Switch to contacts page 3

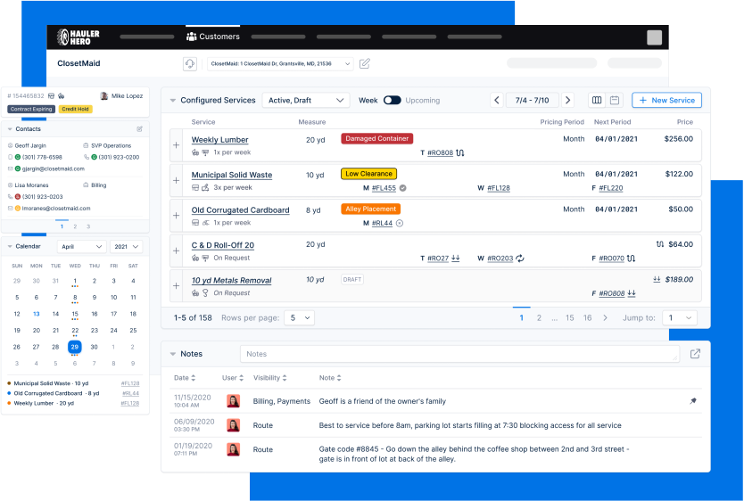tap(88, 226)
